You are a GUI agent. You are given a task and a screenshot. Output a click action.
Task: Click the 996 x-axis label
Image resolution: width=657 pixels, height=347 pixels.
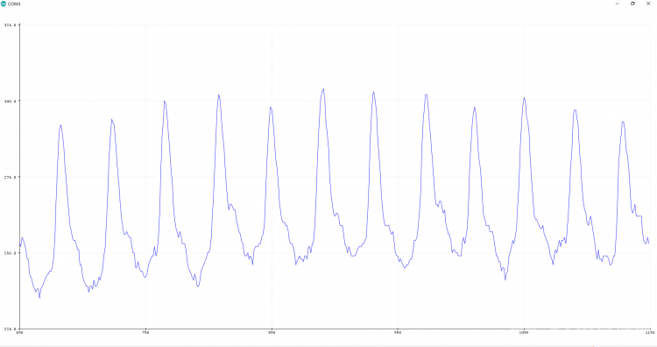pos(398,333)
